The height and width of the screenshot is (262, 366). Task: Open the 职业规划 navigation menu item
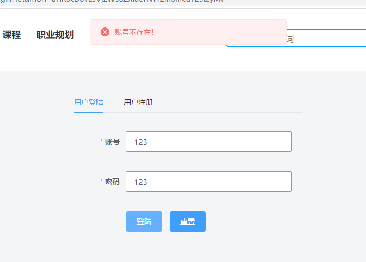coord(55,35)
